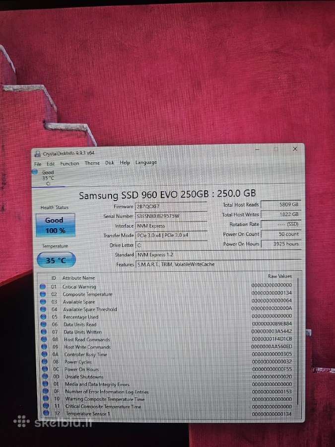Click the status dot for Critical Warning

(43, 286)
